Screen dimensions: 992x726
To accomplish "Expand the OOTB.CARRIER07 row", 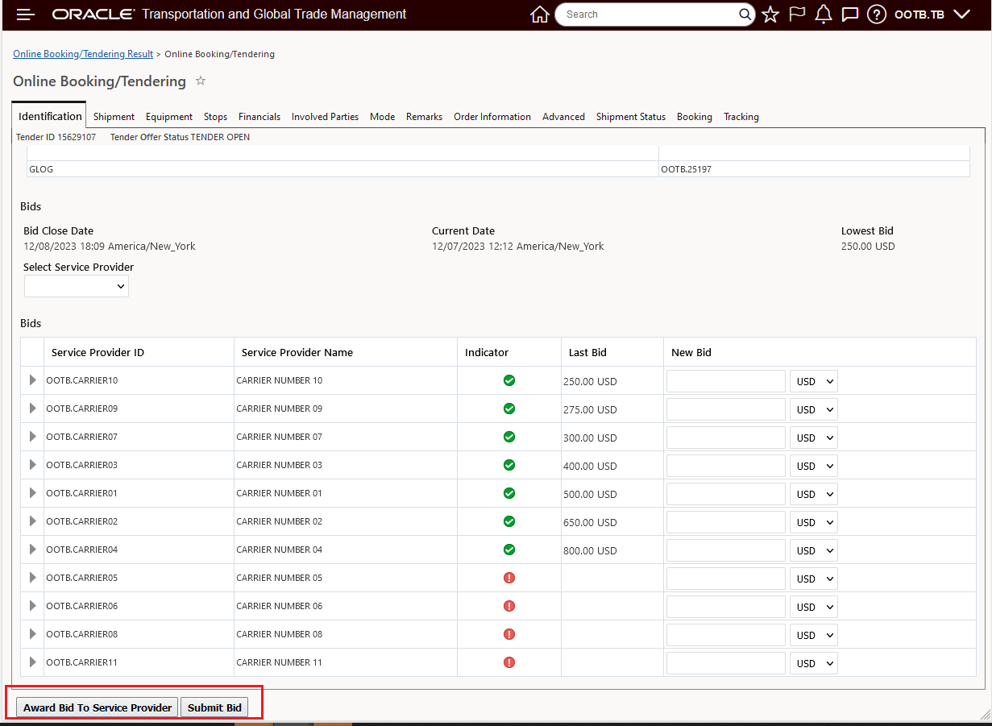I will click(x=33, y=437).
